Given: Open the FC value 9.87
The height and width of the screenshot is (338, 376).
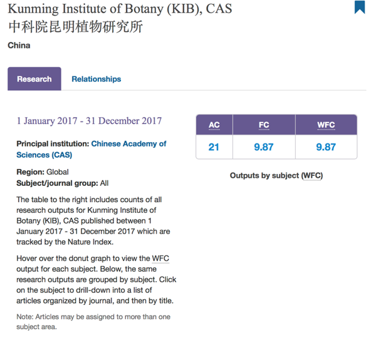Looking at the screenshot, I should pyautogui.click(x=264, y=147).
